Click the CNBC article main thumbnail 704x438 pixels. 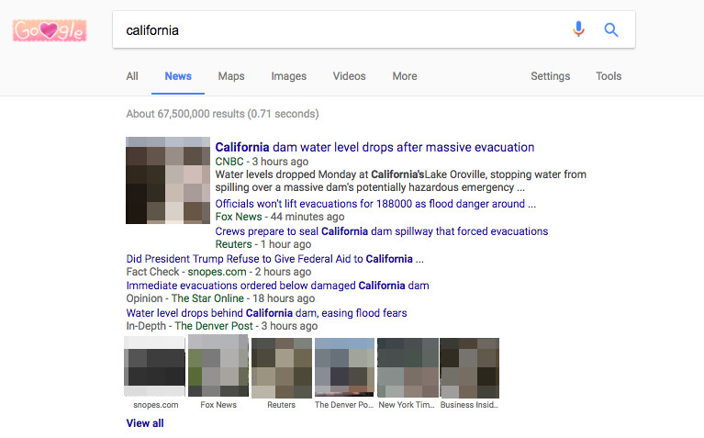coord(169,180)
